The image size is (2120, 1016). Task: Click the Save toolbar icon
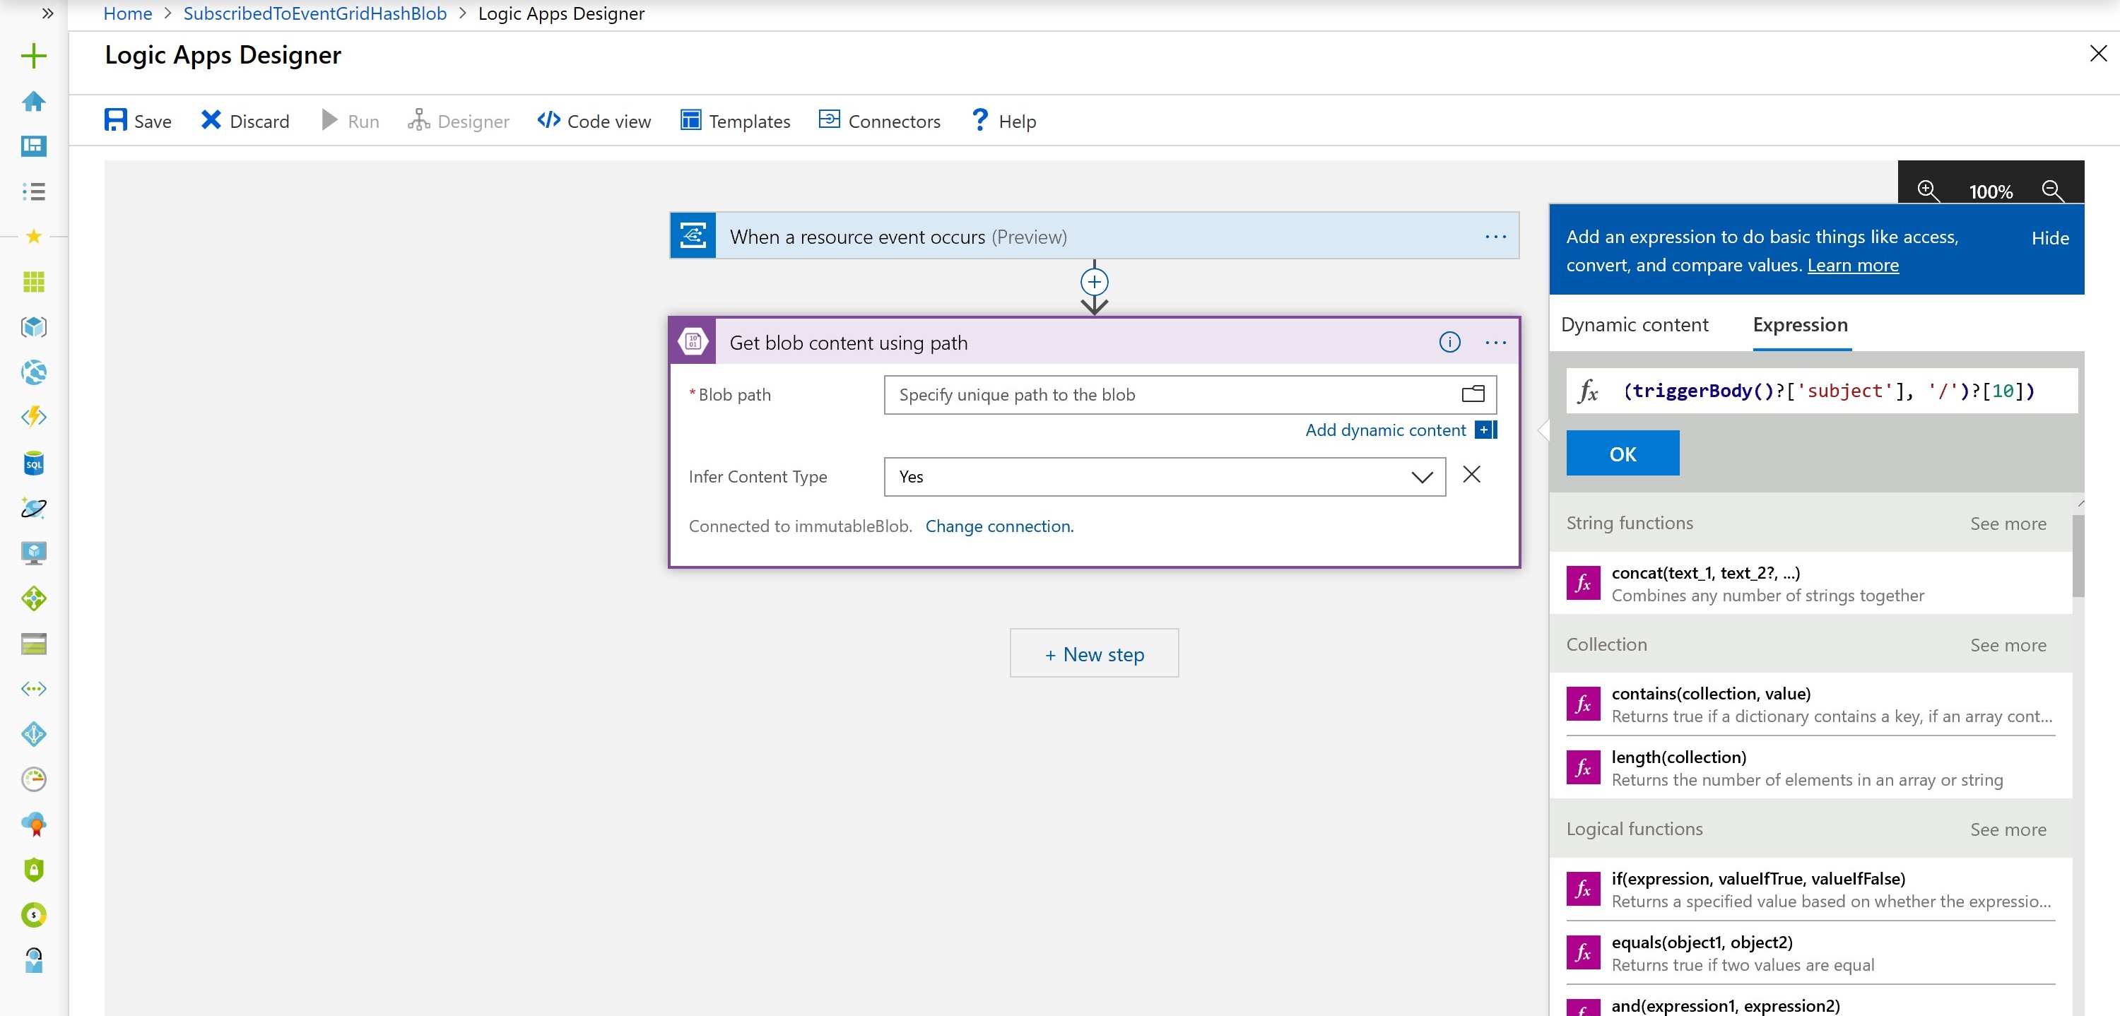click(x=115, y=120)
